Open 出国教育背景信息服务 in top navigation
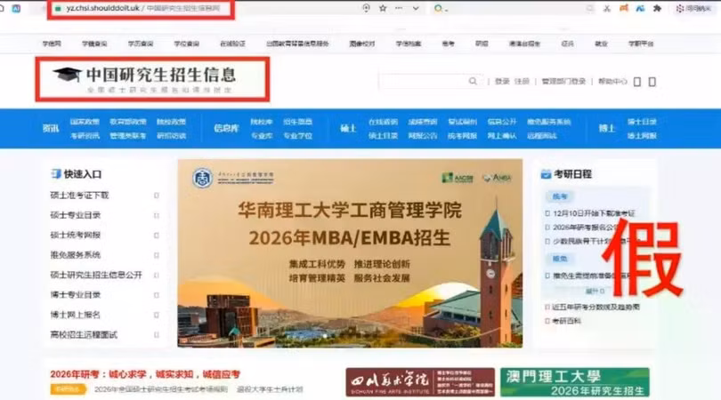The height and width of the screenshot is (400, 721). click(x=297, y=44)
